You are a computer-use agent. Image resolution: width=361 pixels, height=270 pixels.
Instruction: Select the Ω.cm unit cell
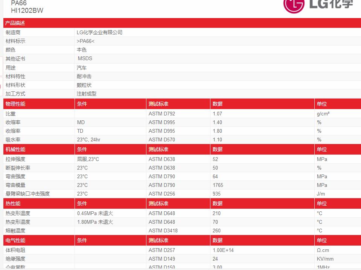coord(323,250)
